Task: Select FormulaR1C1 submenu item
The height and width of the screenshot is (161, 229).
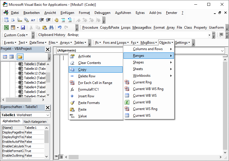Action: tap(96, 89)
